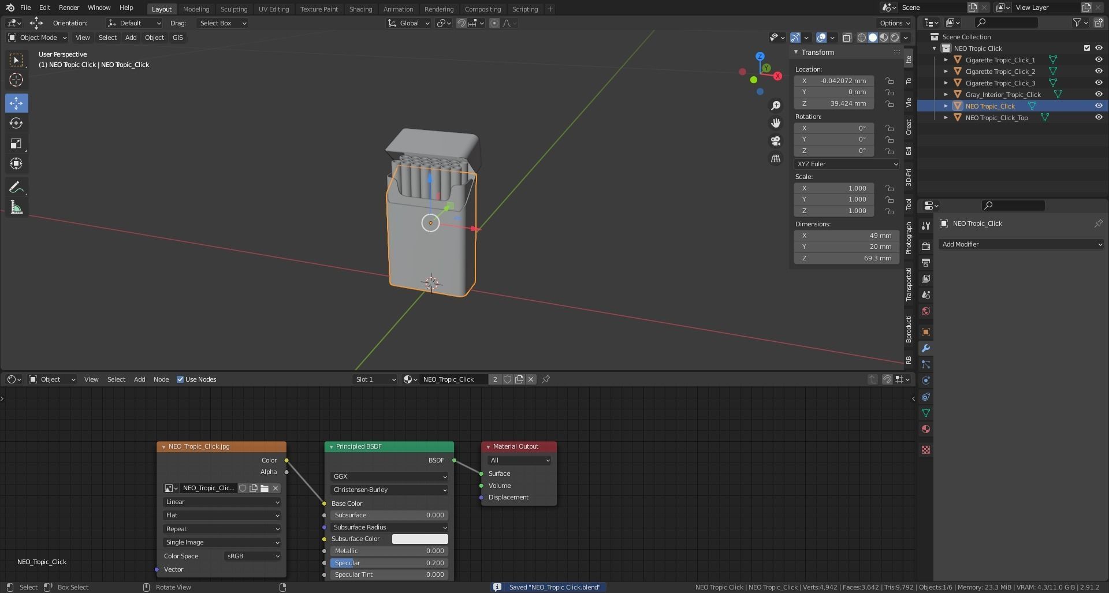Toggle Use Nodes checkbox
This screenshot has width=1109, height=593.
tap(180, 379)
